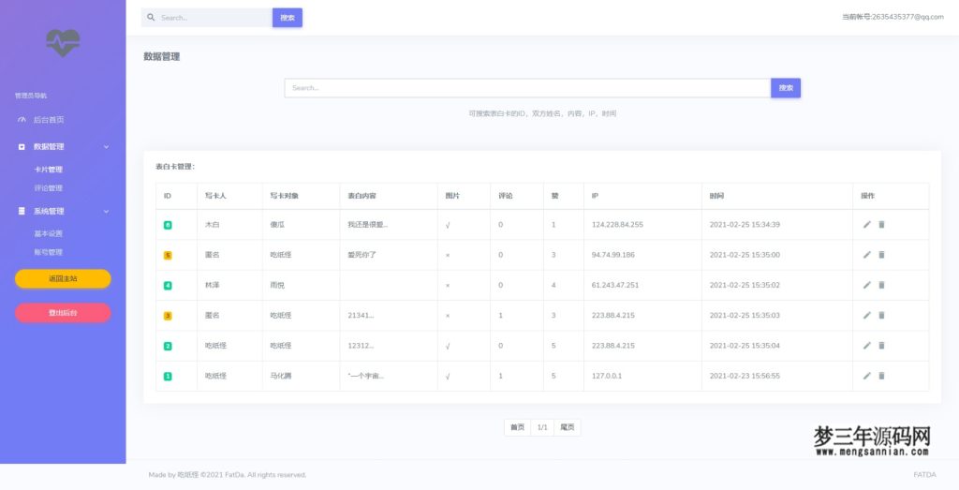
Task: Open 账号管理 submenu item
Action: (x=49, y=252)
